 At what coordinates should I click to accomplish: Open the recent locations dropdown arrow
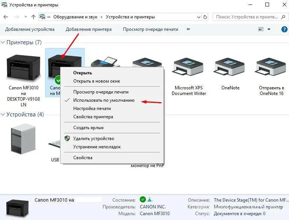click(26, 17)
